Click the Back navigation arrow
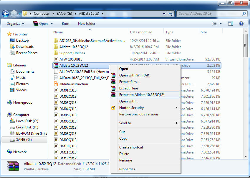Viewport: 250px width, 178px height. tap(6, 14)
